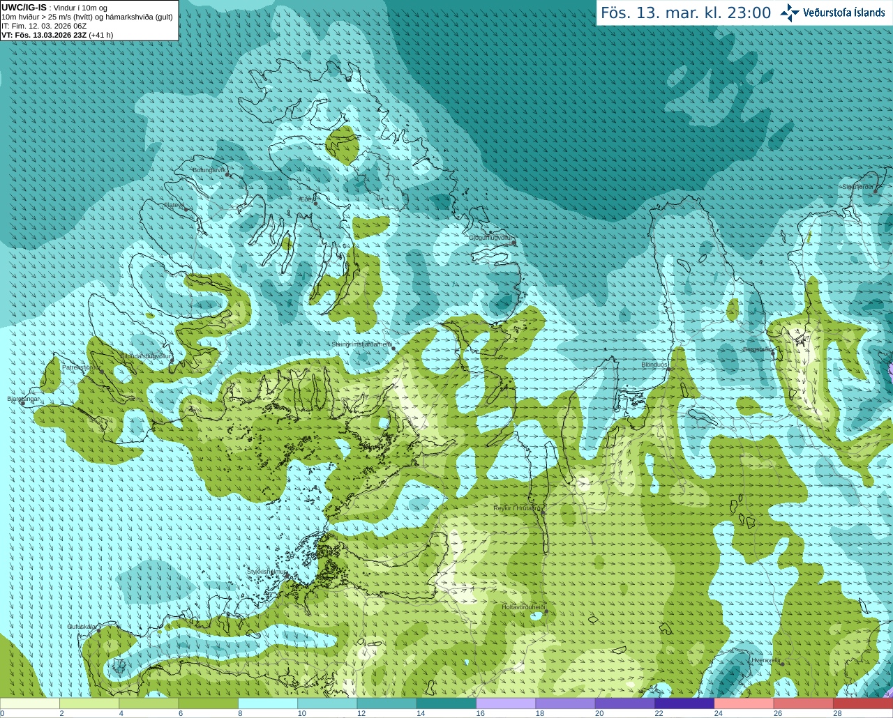Click the Blönduós station label
The width and height of the screenshot is (893, 718).
click(x=654, y=365)
